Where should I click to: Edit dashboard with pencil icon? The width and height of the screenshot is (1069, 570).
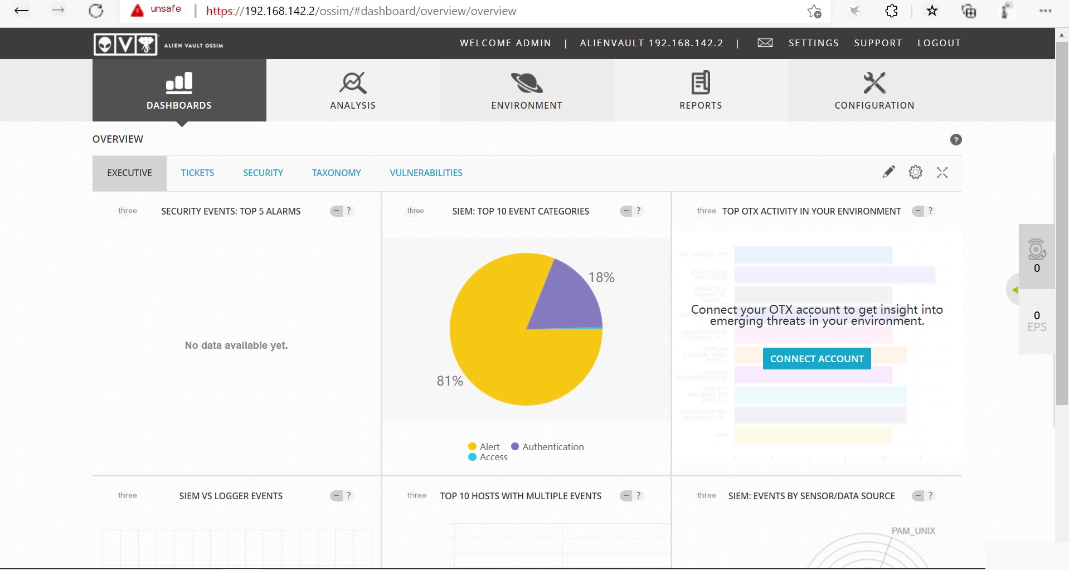888,172
